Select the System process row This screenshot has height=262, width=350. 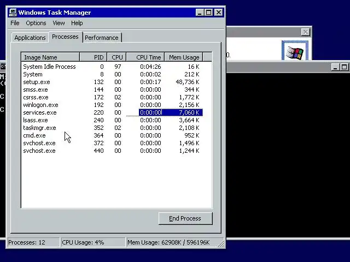(112, 74)
